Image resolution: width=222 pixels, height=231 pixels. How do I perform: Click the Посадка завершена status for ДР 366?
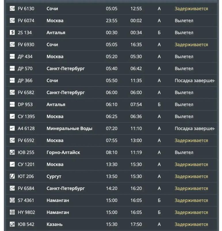(x=195, y=81)
